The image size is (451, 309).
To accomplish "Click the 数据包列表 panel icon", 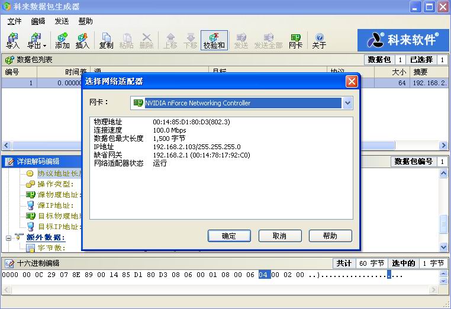I will pyautogui.click(x=9, y=60).
